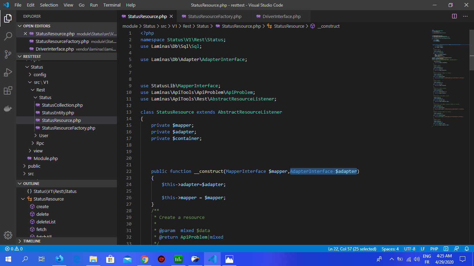Click the Split Editor Right icon
Screen dimensions: 474x266
454,16
